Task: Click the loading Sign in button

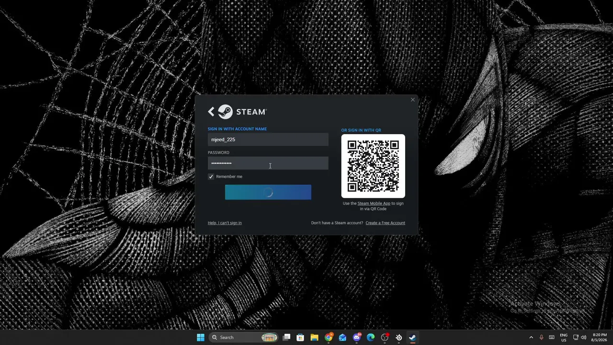Action: [268, 192]
